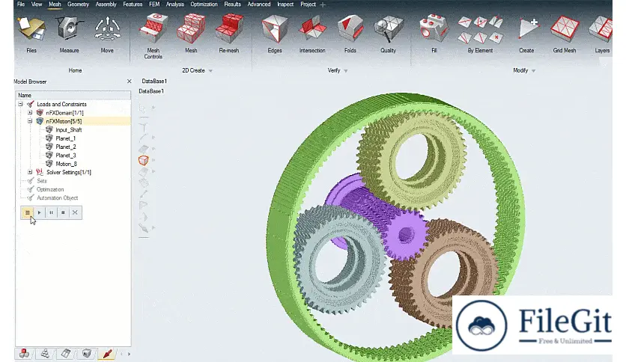Image resolution: width=626 pixels, height=362 pixels.
Task: Stop the motion animation
Action: point(63,212)
